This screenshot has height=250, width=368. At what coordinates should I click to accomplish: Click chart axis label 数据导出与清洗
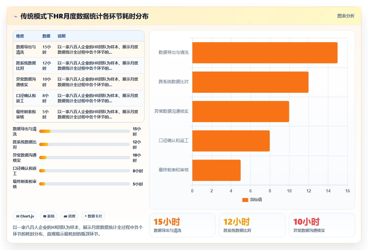pos(173,52)
